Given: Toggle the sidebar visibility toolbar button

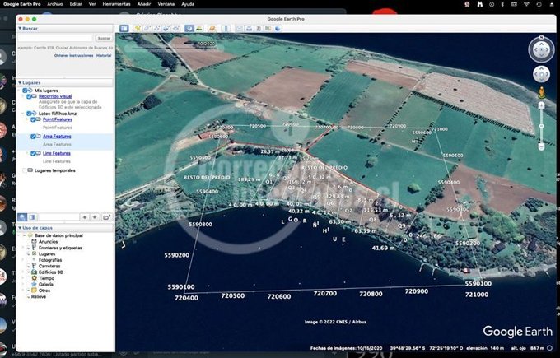Looking at the screenshot, I should pyautogui.click(x=124, y=28).
